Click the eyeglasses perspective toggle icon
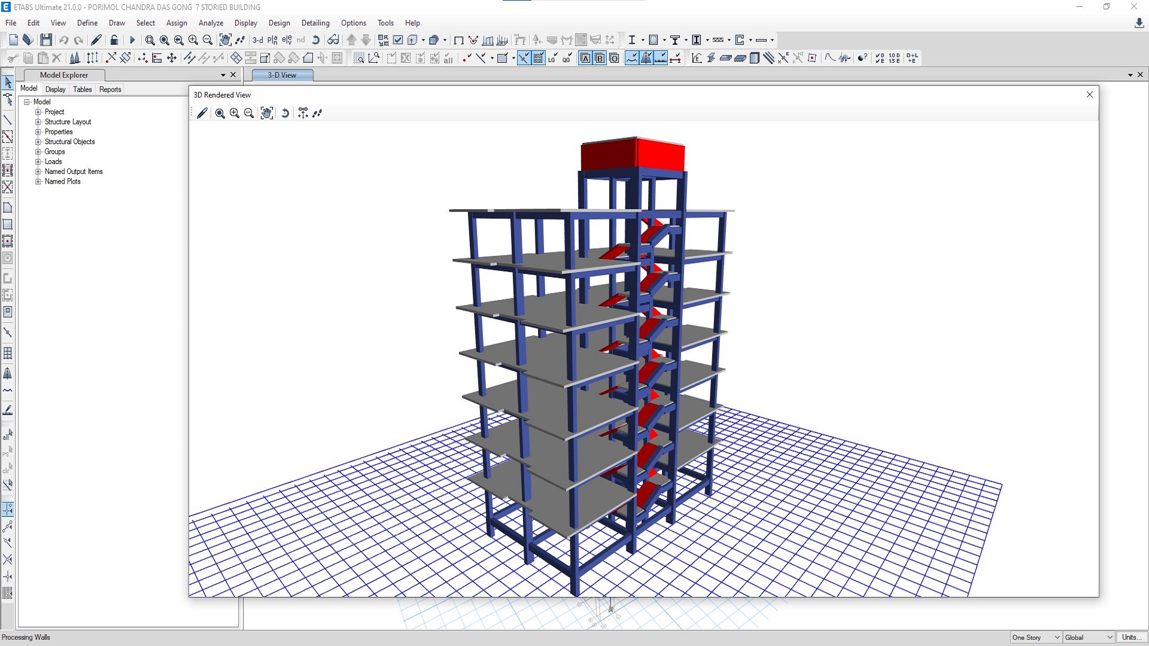The image size is (1149, 646). [x=333, y=40]
